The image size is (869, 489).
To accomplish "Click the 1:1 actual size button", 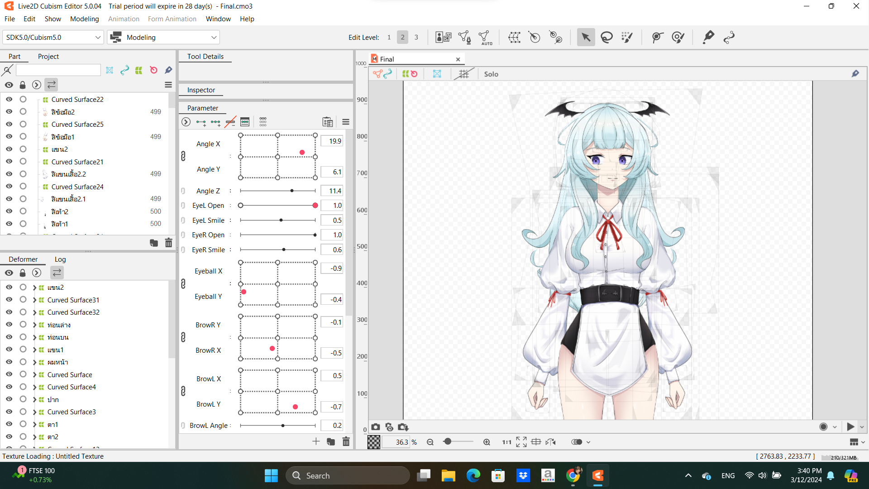I will click(x=506, y=442).
